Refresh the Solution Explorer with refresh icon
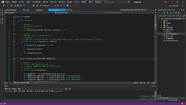 (173, 13)
